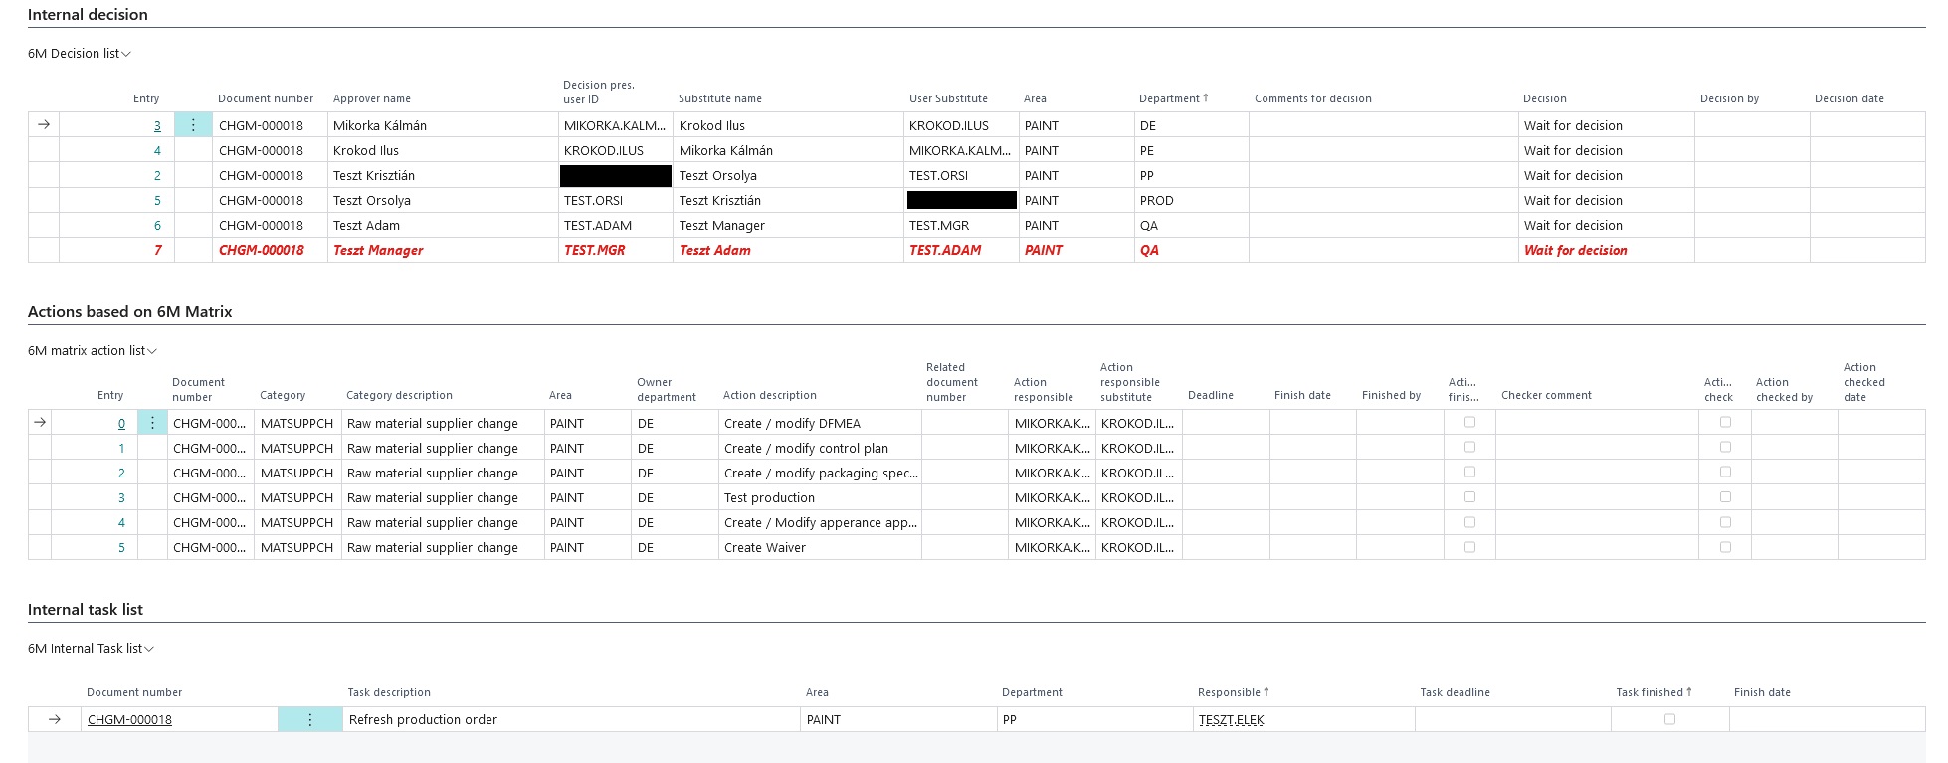Click the TESZT.ELEK responsible field
The height and width of the screenshot is (763, 1948).
pyautogui.click(x=1231, y=719)
